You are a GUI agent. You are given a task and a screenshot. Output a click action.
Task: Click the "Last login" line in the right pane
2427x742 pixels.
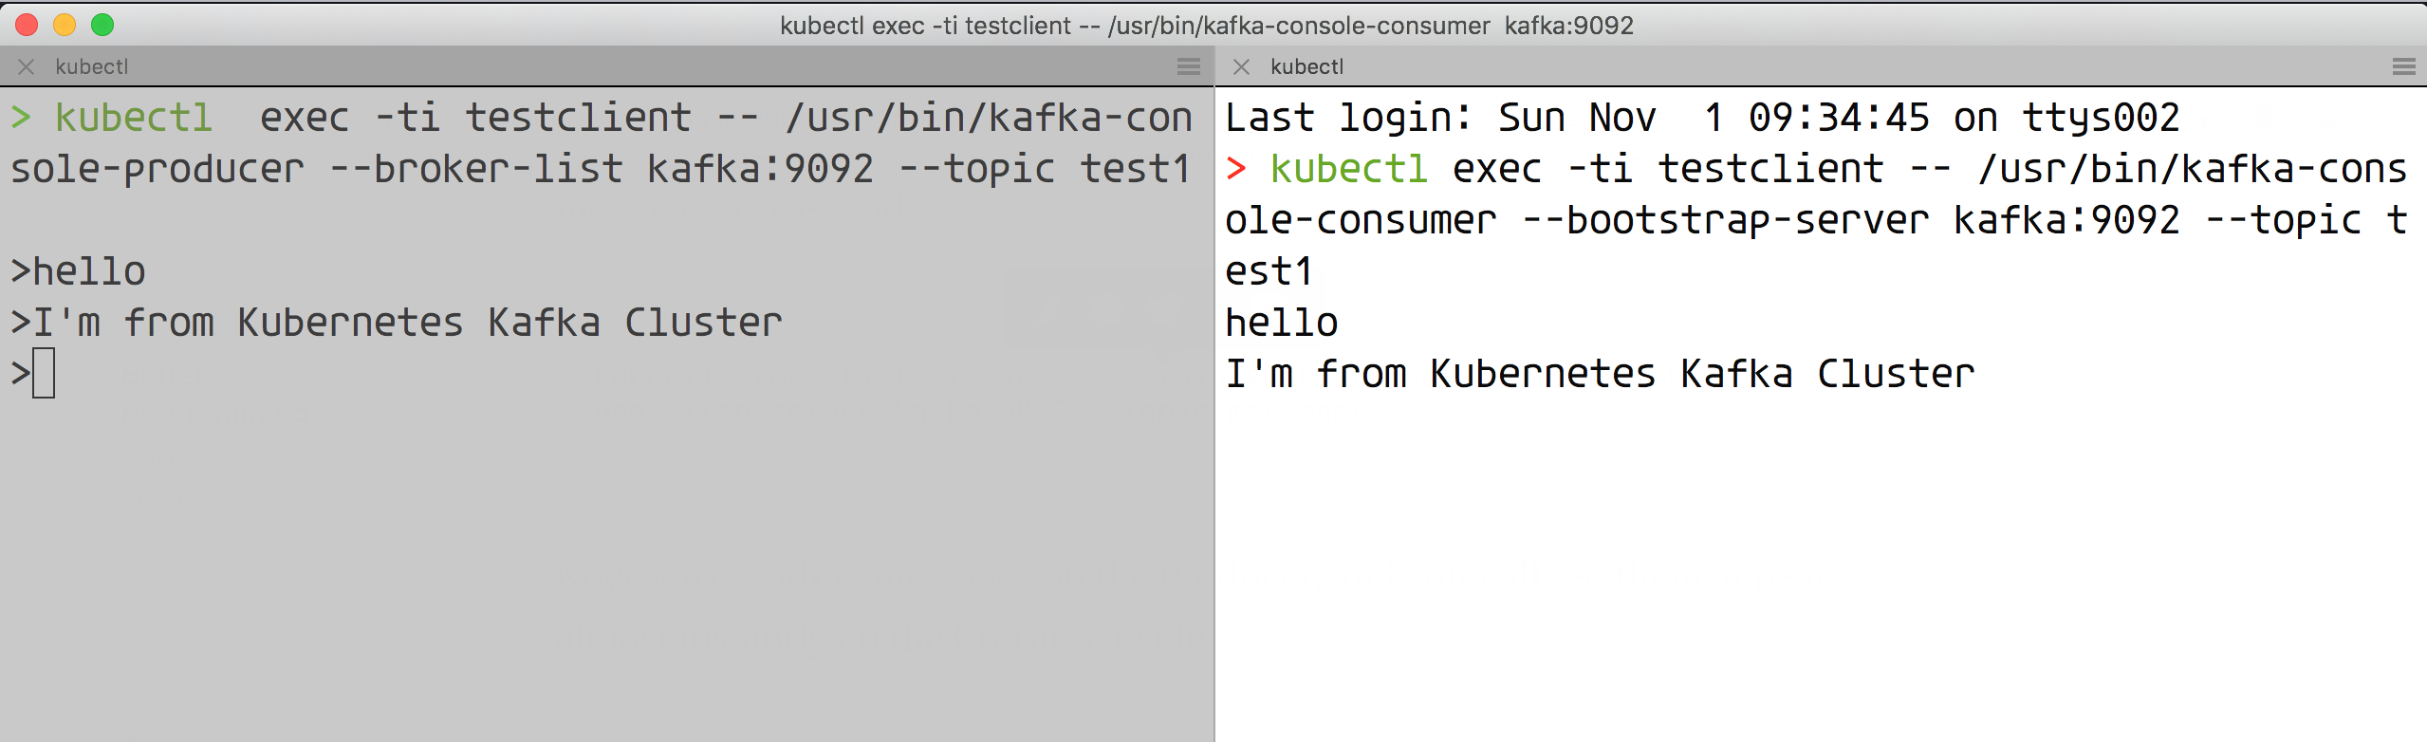1702,118
